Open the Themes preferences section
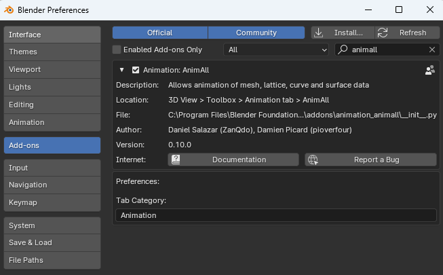The height and width of the screenshot is (275, 443). 52,52
